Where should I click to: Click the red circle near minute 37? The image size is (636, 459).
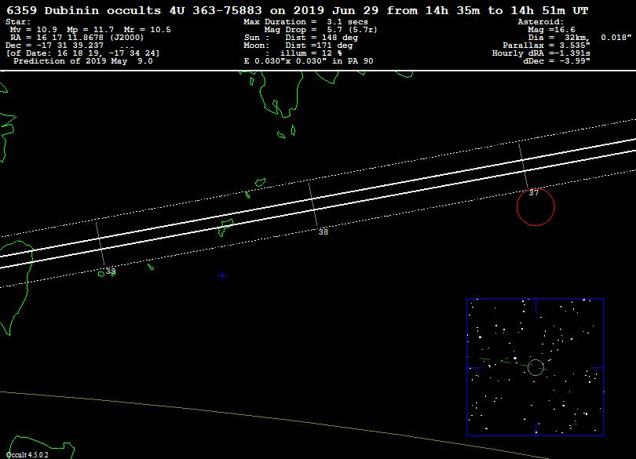[x=535, y=207]
